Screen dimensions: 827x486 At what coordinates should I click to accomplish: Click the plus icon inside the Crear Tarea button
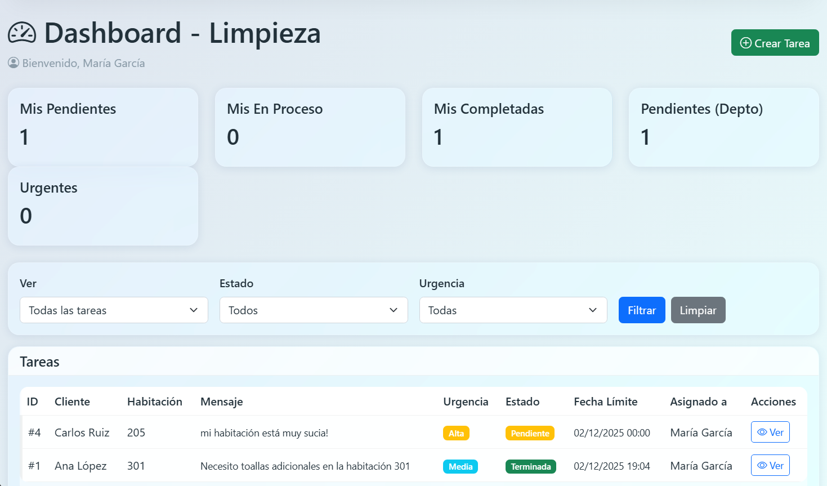tap(746, 42)
